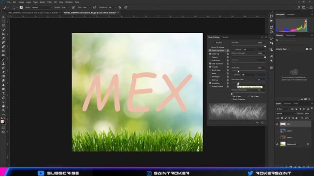Select the Brush tool in the toolbox
This screenshot has width=314, height=176.
coord(3,60)
